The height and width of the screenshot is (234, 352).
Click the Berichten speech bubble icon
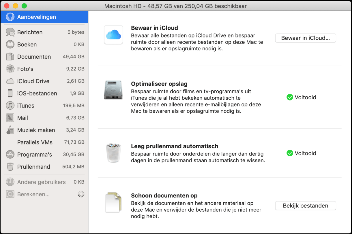[10, 32]
